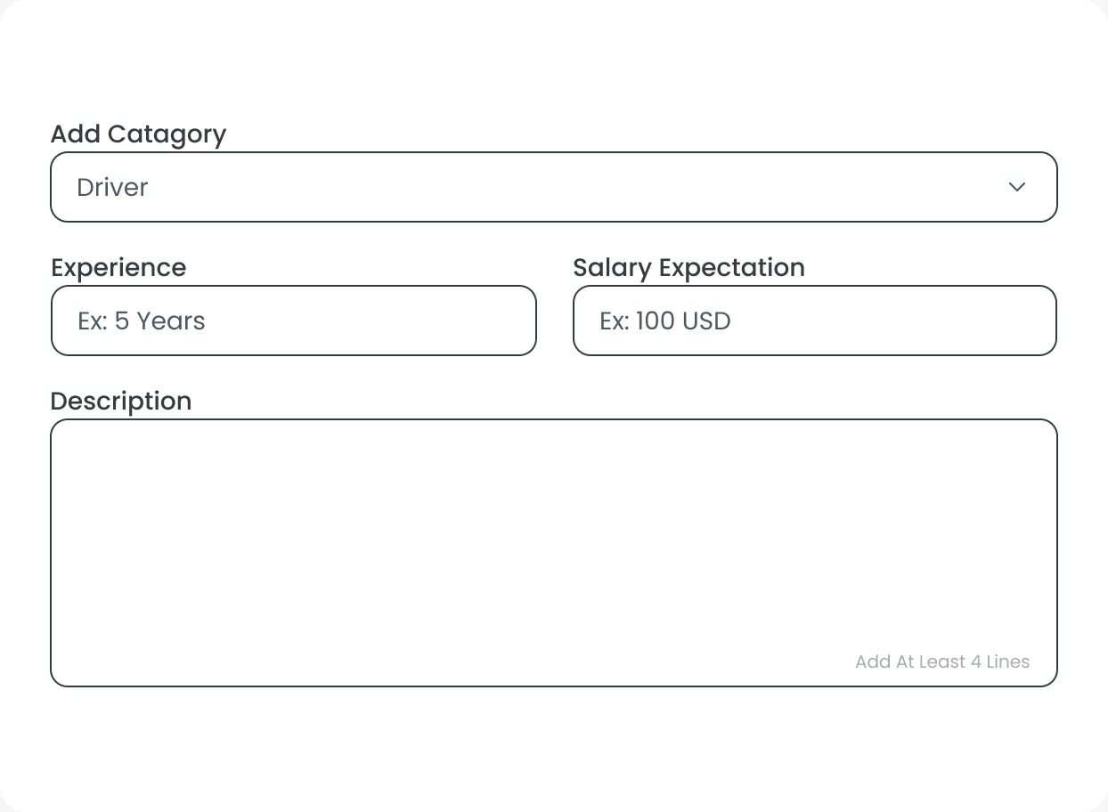Click the Add Catagory label

(x=138, y=134)
